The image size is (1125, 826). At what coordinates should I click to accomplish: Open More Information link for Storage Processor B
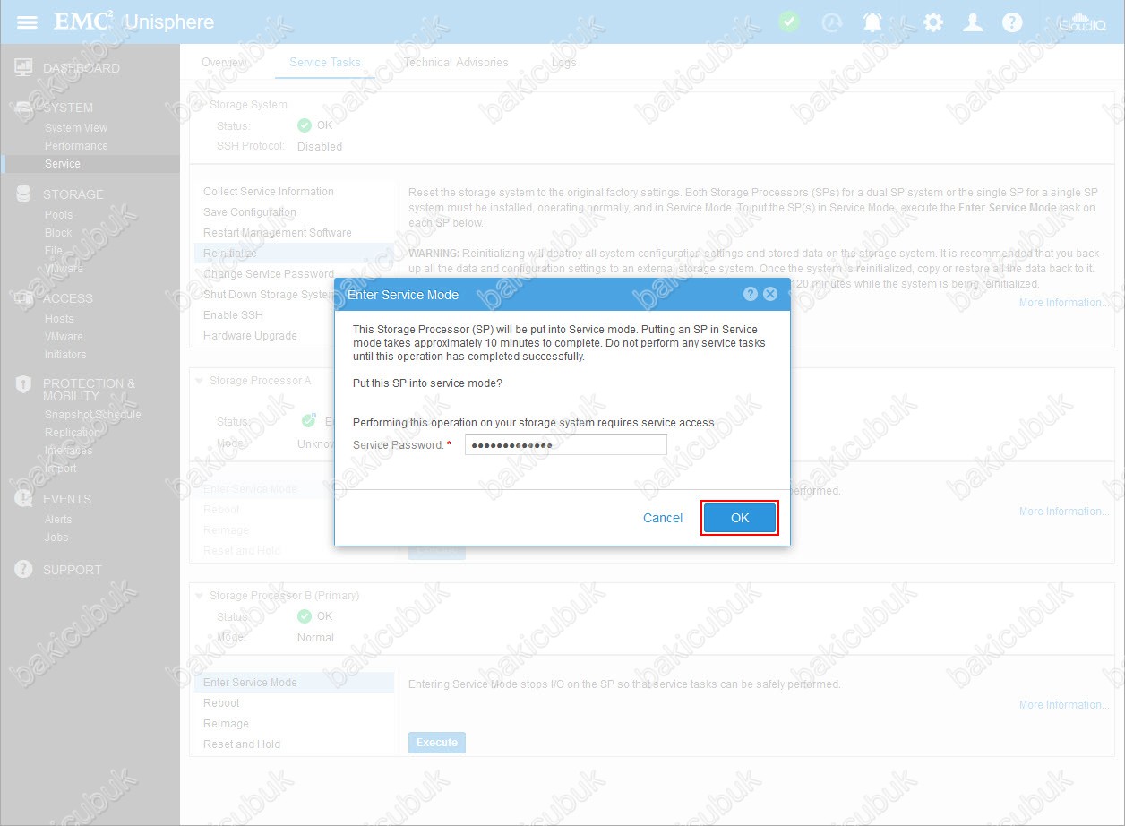tap(1064, 705)
